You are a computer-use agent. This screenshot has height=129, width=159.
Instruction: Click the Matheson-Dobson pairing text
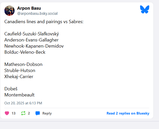point(23,64)
